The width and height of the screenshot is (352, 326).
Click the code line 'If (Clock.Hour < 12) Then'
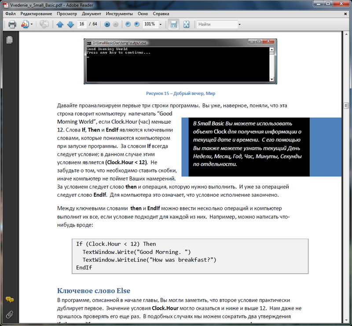pyautogui.click(x=116, y=244)
